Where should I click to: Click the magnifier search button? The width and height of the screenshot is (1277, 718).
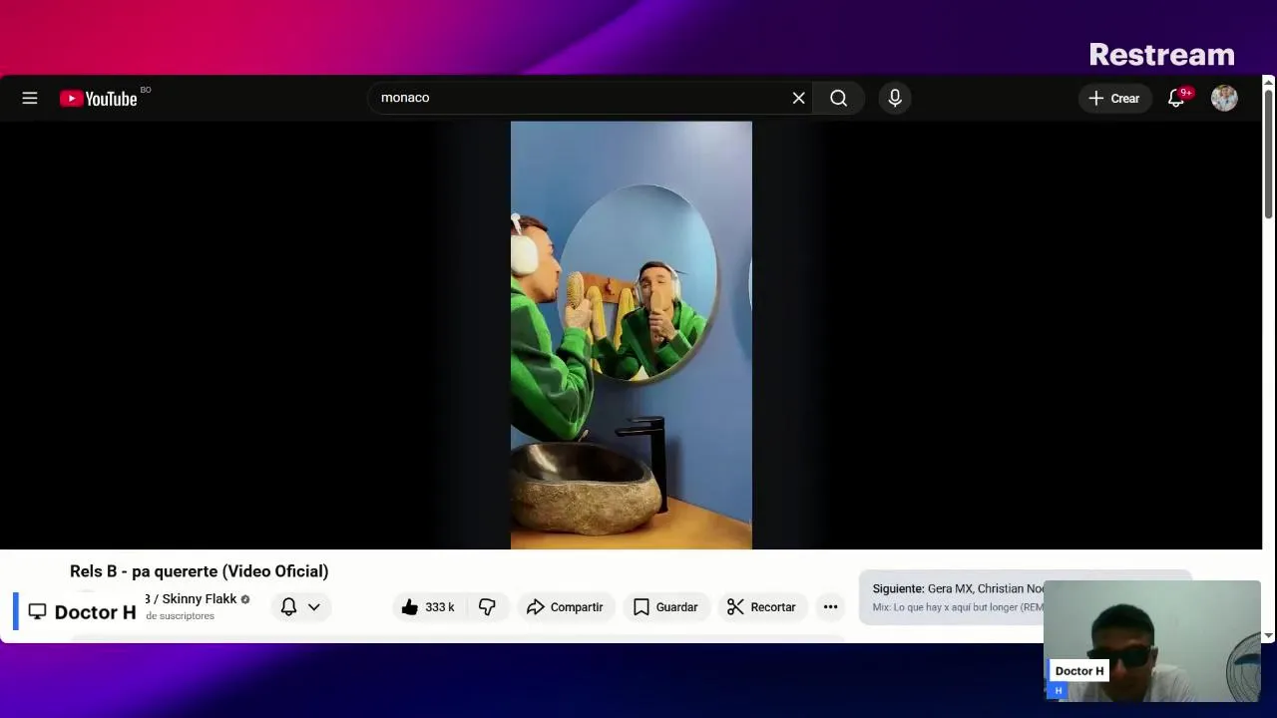(839, 98)
